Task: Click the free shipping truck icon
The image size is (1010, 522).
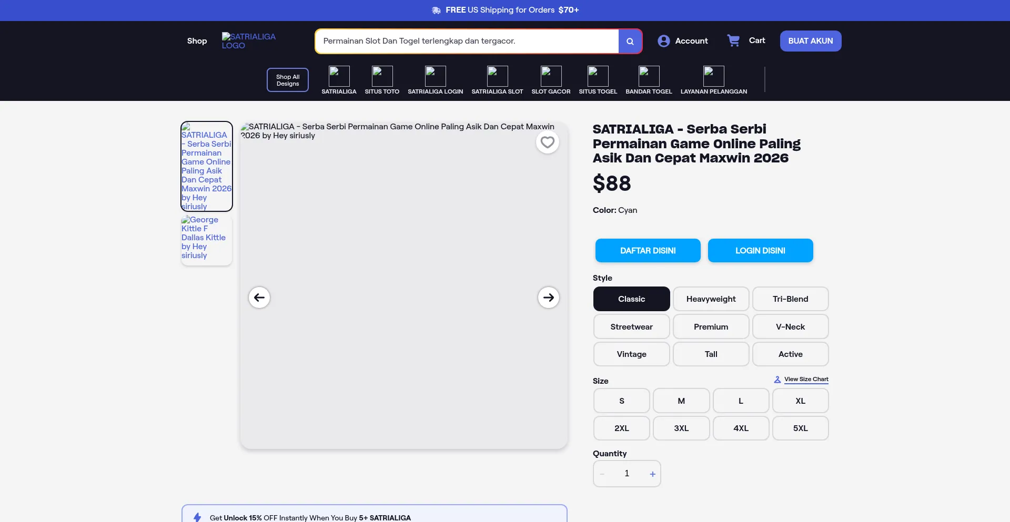Action: click(436, 11)
